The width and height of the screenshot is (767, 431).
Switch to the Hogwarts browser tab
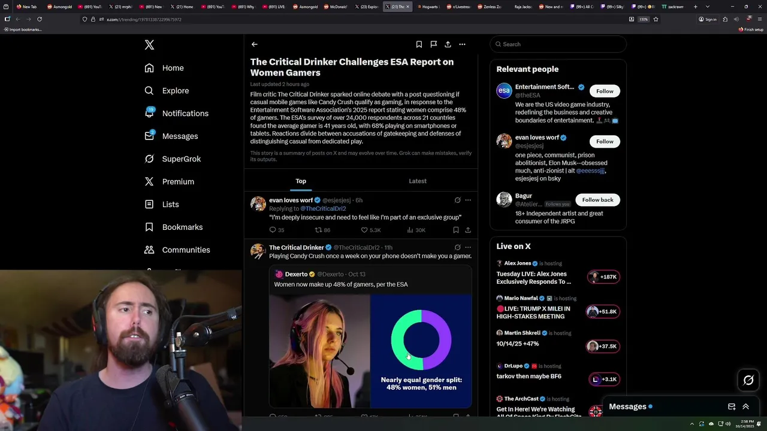[x=428, y=7]
